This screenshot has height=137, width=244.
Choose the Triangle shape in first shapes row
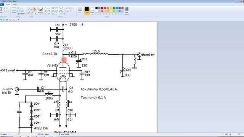[62, 8]
